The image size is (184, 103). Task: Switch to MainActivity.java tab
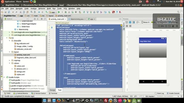pyautogui.click(x=77, y=19)
